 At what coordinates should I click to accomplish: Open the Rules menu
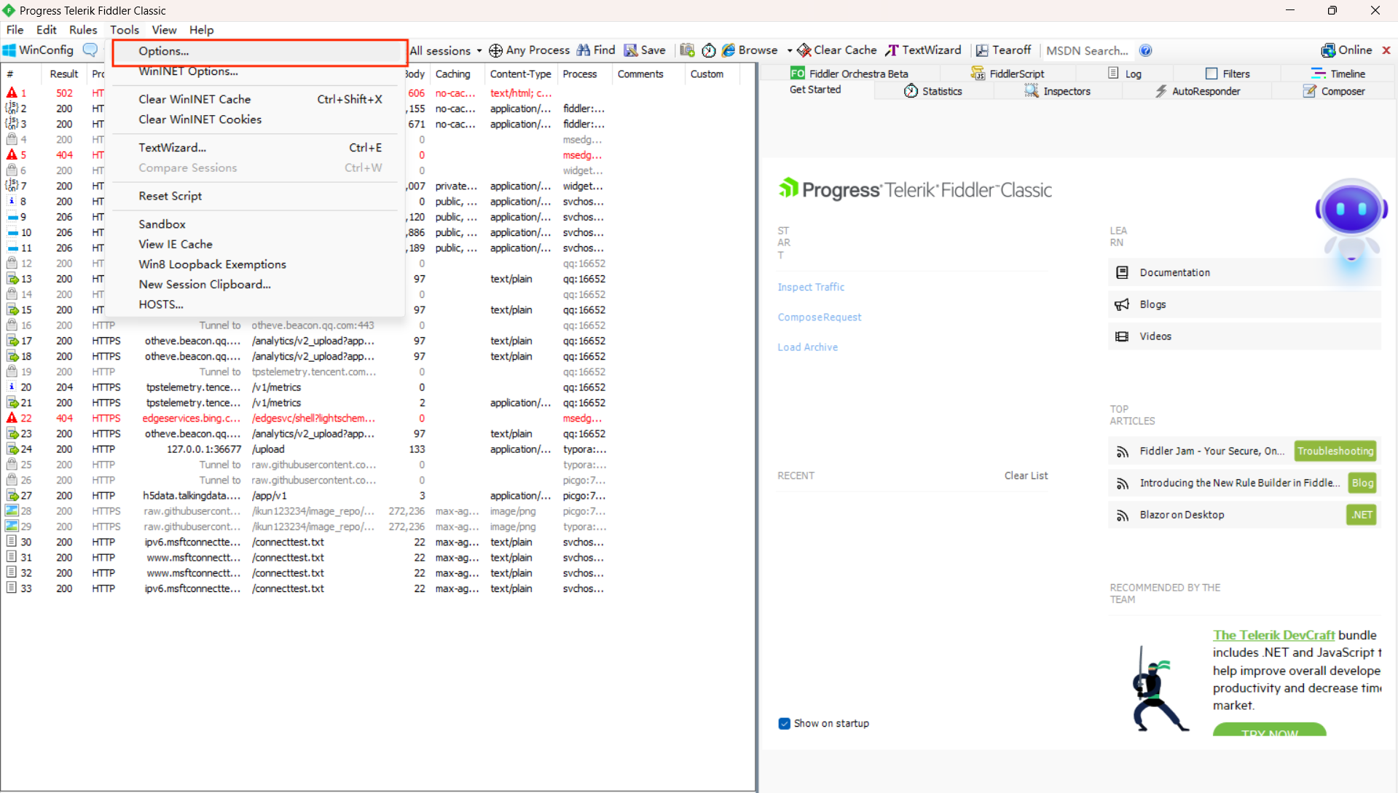(83, 30)
